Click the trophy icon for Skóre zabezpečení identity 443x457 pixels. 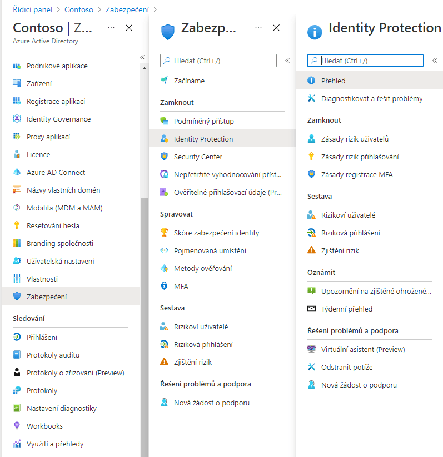[164, 233]
